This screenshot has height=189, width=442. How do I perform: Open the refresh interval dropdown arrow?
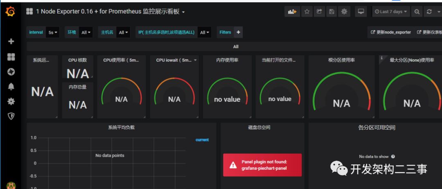point(439,11)
